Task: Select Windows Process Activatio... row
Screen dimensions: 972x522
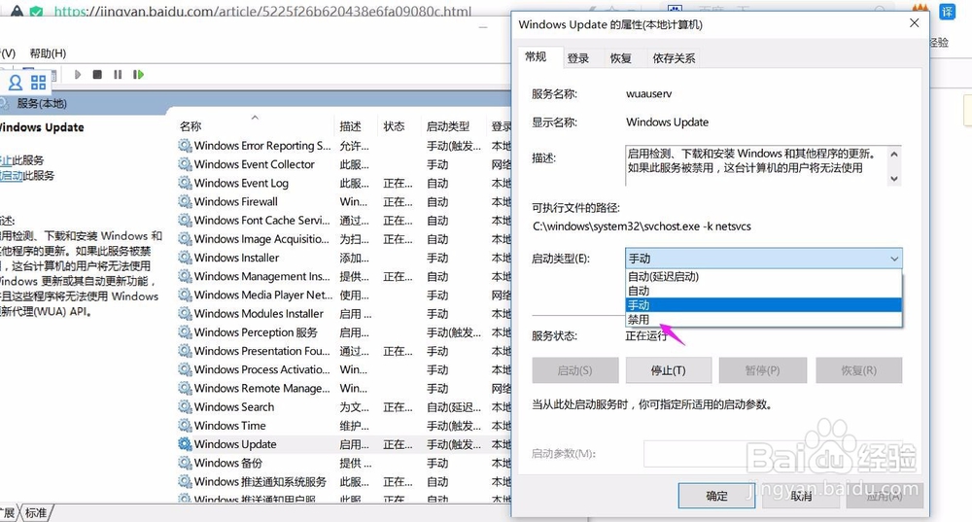Action: 344,369
